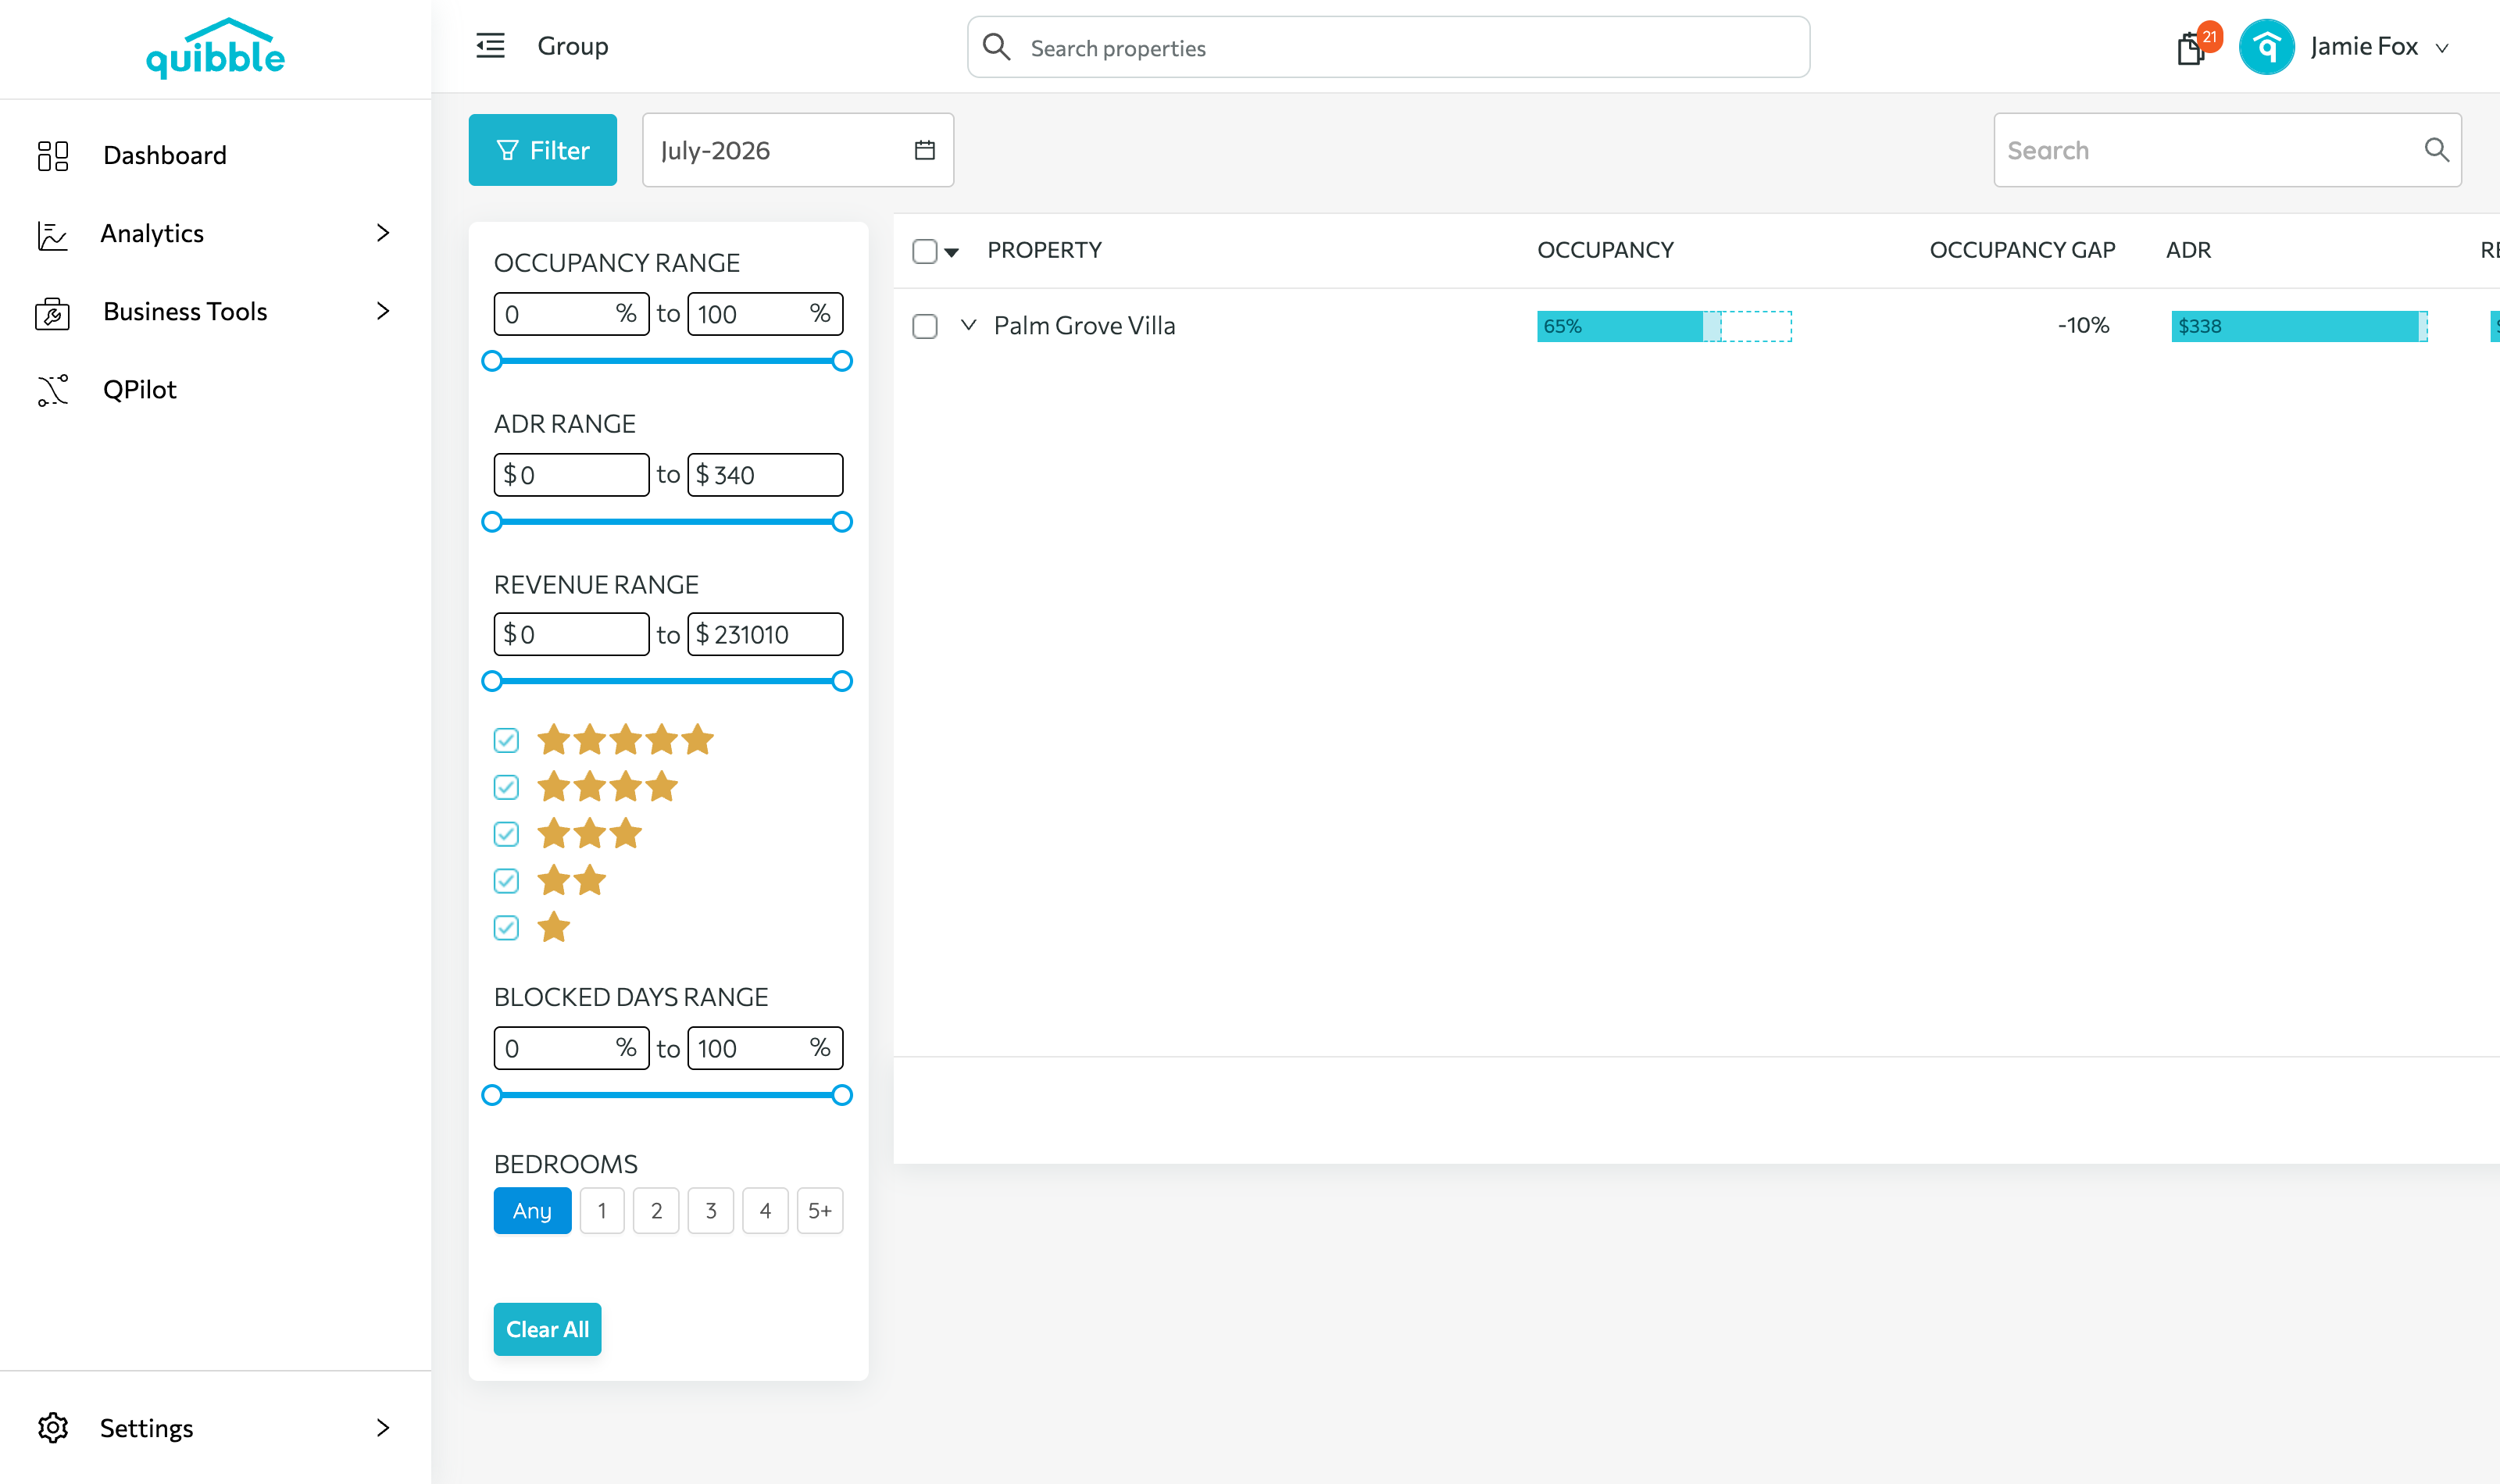Click the Group heading in top bar
Image resolution: width=2500 pixels, height=1484 pixels.
(573, 46)
